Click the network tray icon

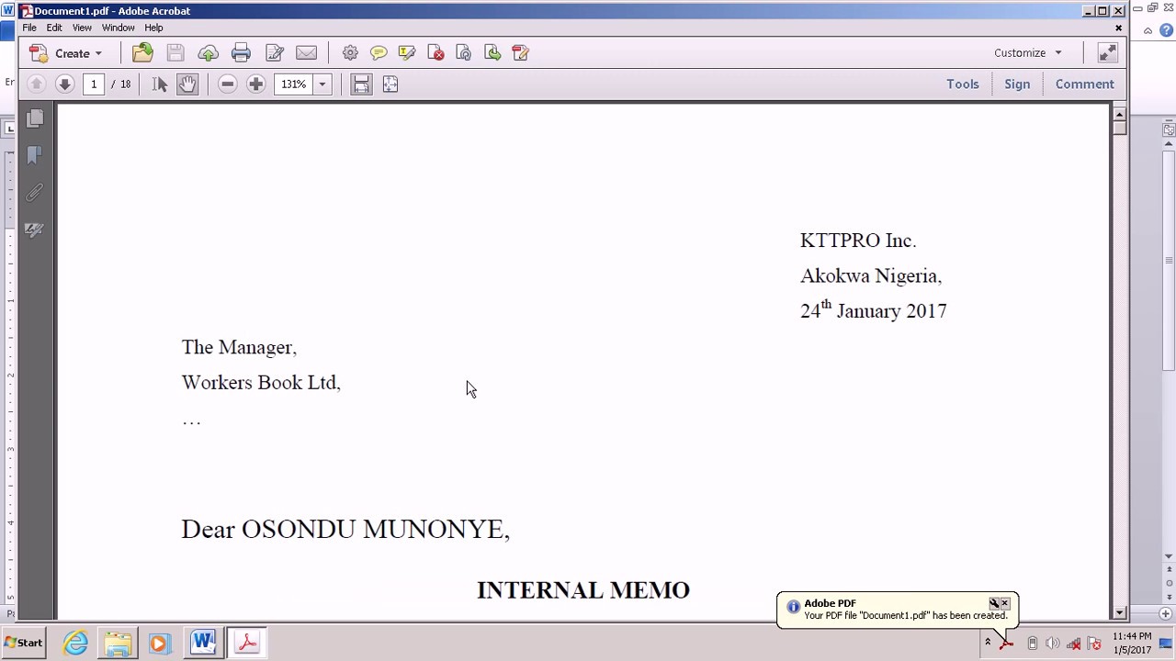coord(1073,644)
